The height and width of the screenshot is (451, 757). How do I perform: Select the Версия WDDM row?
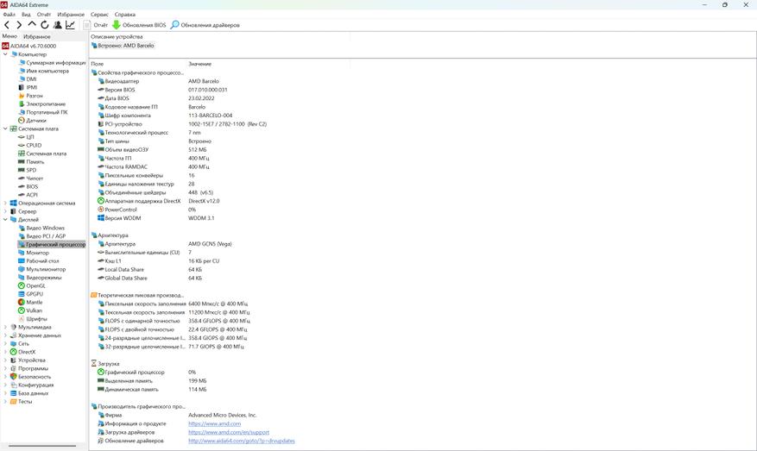pos(156,218)
